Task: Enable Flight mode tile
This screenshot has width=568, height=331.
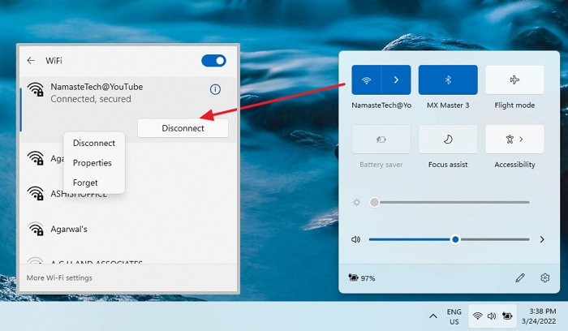Action: 514,80
